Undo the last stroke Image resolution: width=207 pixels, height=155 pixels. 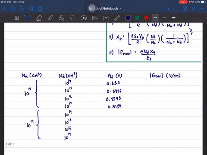(167, 9)
